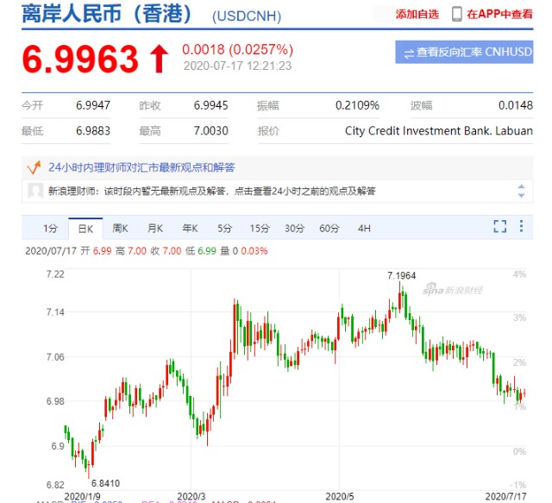
Task: Click the 2020/1/9 date axis label
Action: tap(83, 497)
